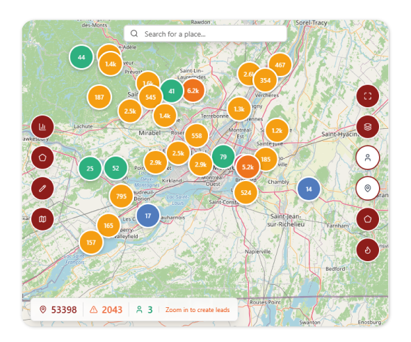Enable the flame heatmap button
This screenshot has width=411, height=342.
(x=368, y=250)
